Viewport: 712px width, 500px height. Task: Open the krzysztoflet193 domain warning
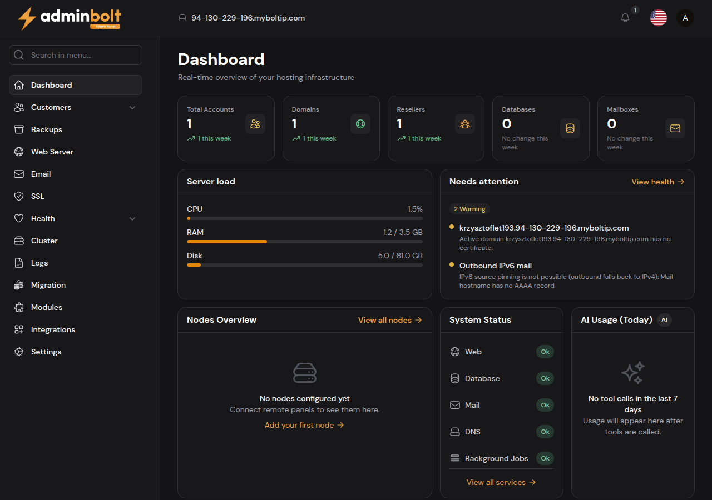(544, 228)
